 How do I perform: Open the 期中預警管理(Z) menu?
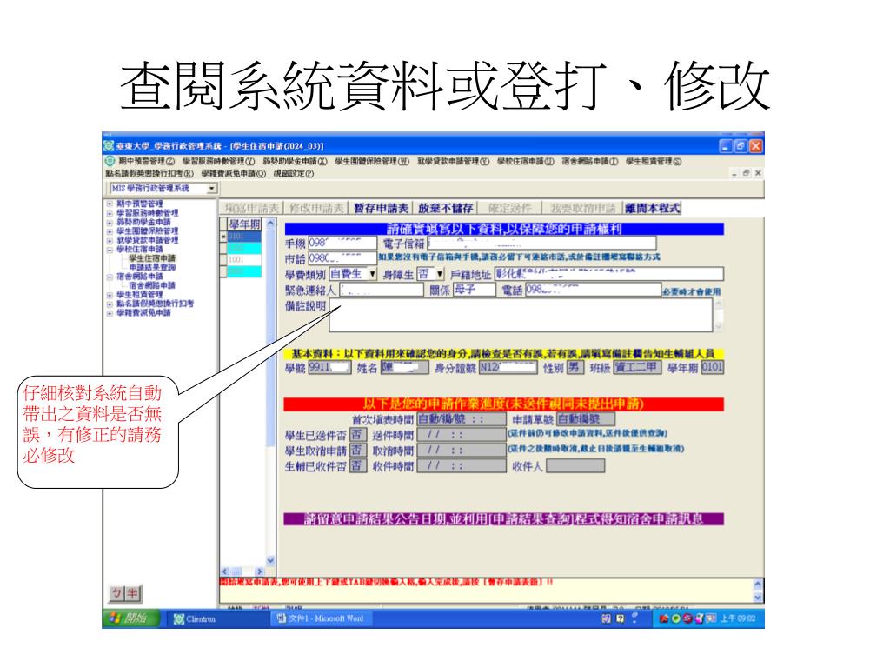(146, 161)
